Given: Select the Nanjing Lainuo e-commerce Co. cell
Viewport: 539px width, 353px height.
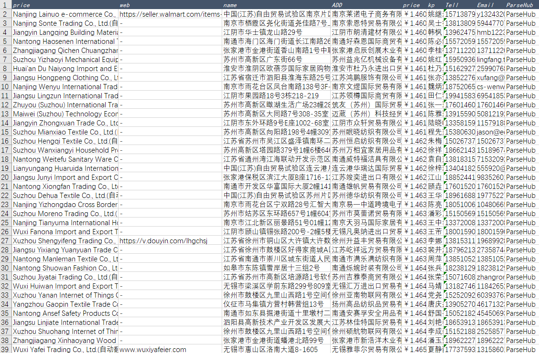Looking at the screenshot, I should coord(65,14).
